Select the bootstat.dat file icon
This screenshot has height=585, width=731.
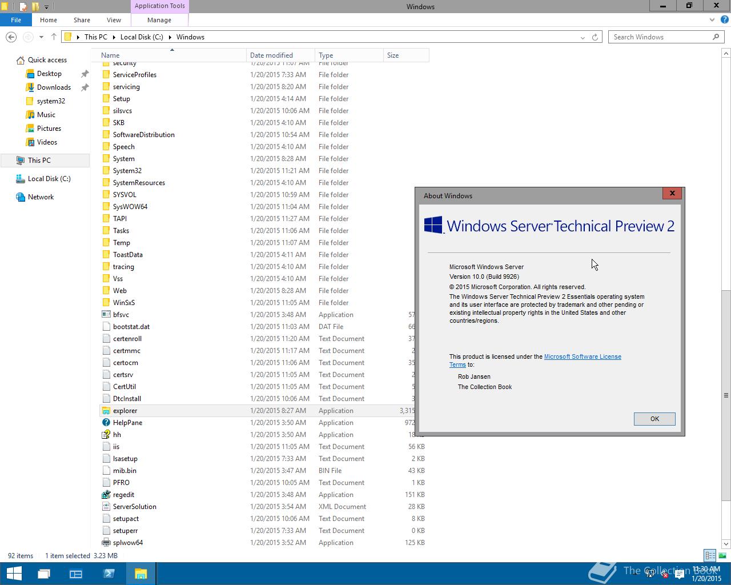[106, 326]
